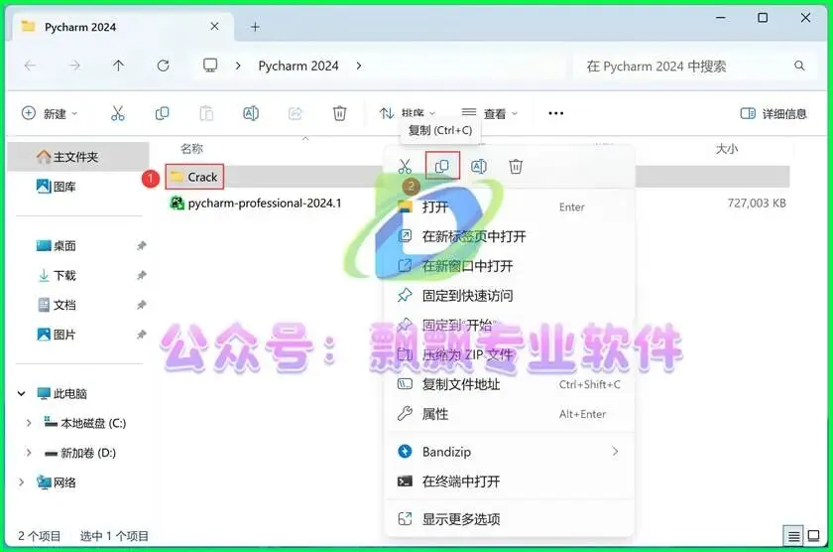
Task: Go back with the left arrow
Action: (x=31, y=66)
